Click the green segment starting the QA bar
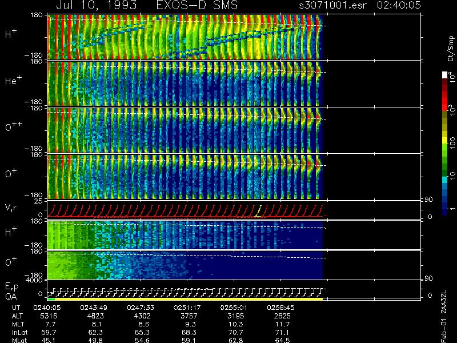The width and height of the screenshot is (457, 343). (x=51, y=299)
